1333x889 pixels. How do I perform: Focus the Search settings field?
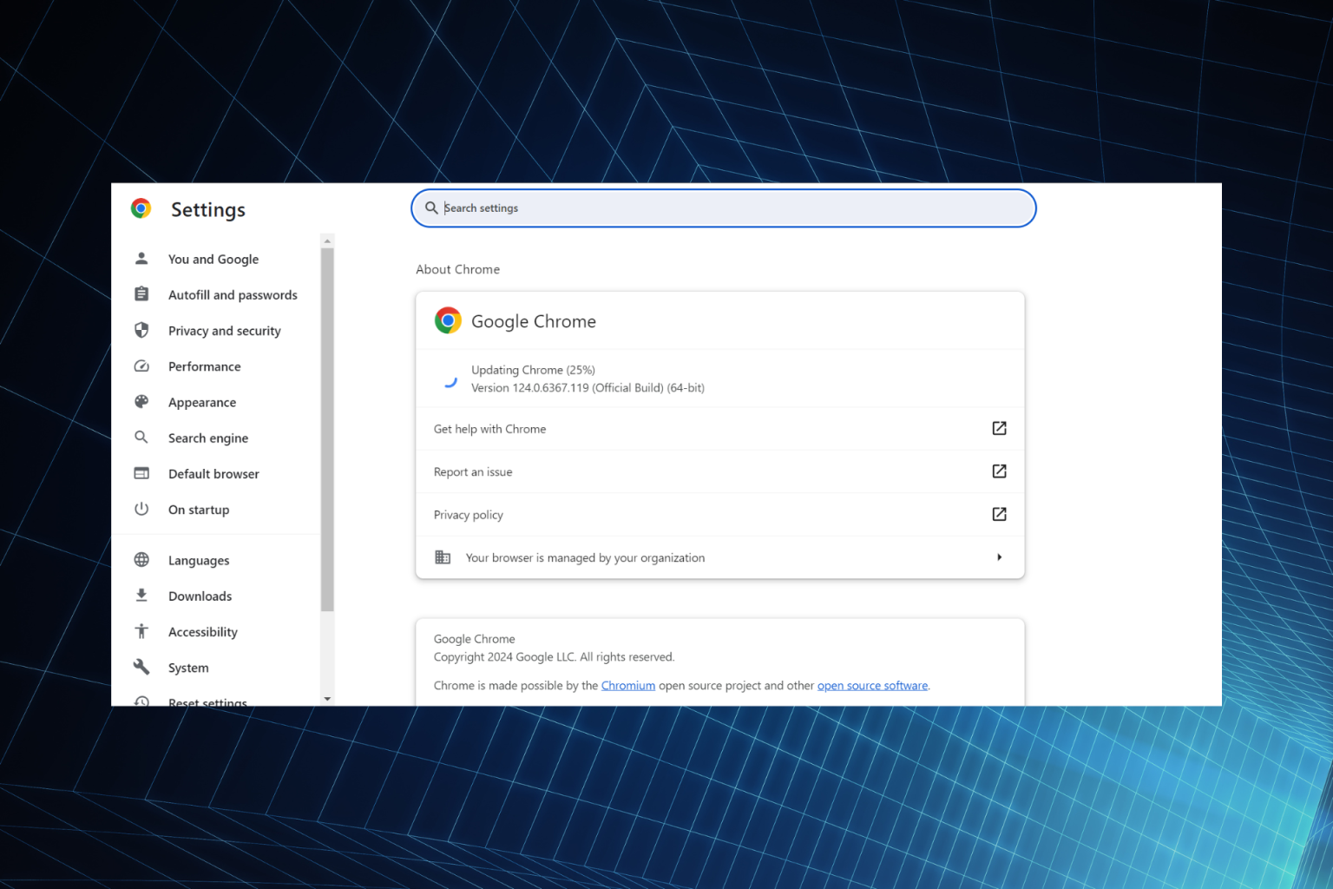click(724, 208)
